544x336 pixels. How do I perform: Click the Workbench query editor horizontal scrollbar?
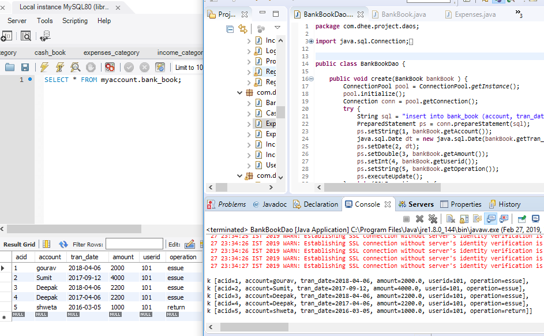coord(74,229)
